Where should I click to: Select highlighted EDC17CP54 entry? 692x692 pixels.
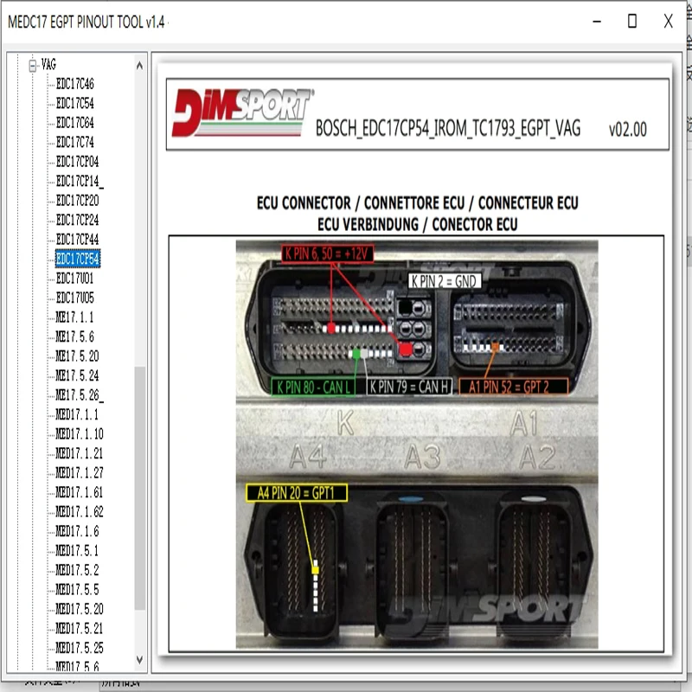(x=78, y=259)
